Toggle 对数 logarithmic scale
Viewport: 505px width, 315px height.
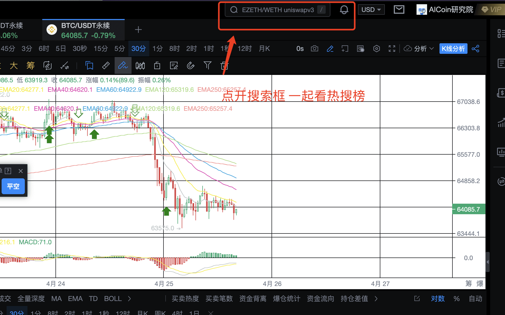[x=438, y=299]
